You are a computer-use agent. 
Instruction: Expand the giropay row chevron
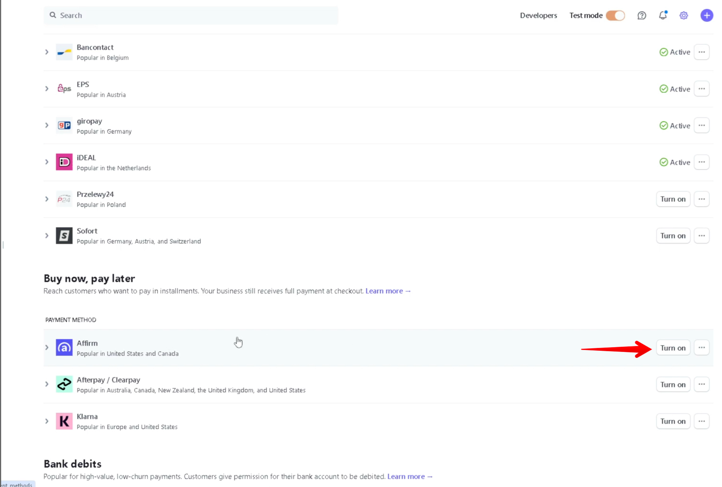47,125
